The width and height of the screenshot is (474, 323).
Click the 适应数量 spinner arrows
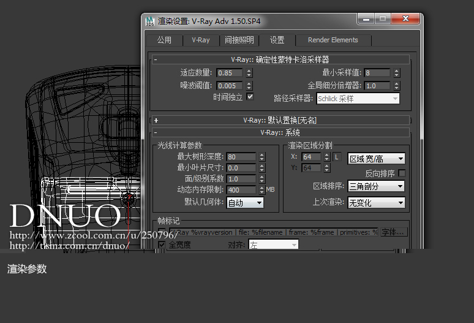coord(249,73)
